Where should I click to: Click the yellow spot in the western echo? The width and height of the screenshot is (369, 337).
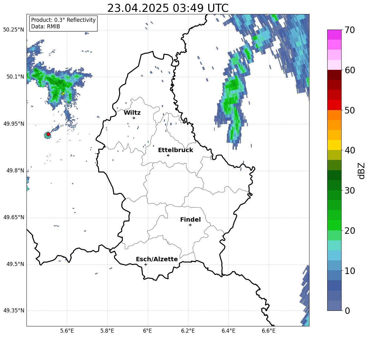click(x=63, y=94)
